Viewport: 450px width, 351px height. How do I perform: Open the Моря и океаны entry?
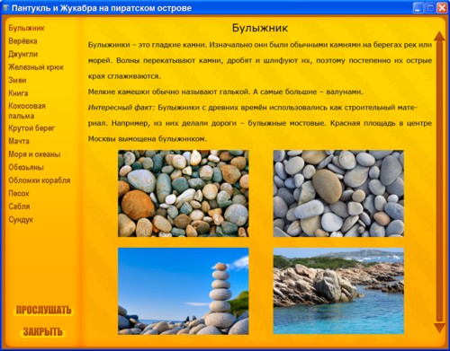point(34,154)
